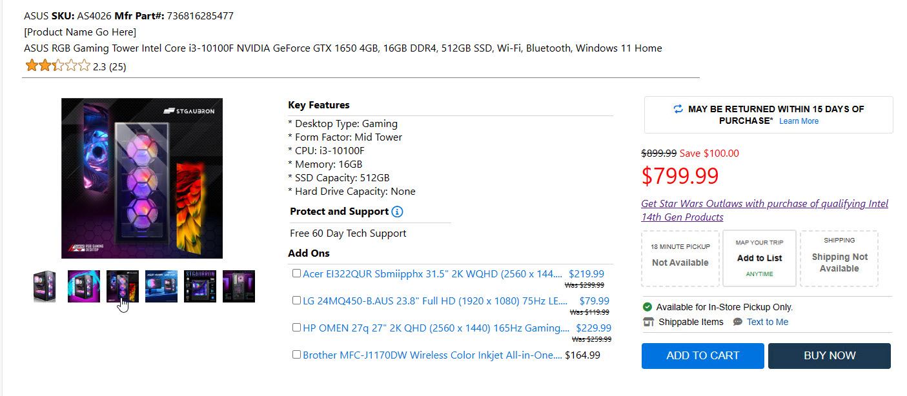Image resolution: width=907 pixels, height=396 pixels.
Task: Select the first product thumbnail image
Action: [x=45, y=286]
